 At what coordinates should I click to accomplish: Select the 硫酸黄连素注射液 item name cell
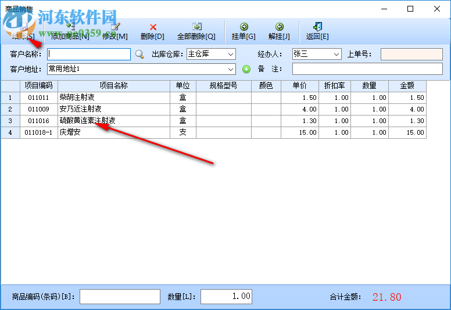[x=114, y=121]
